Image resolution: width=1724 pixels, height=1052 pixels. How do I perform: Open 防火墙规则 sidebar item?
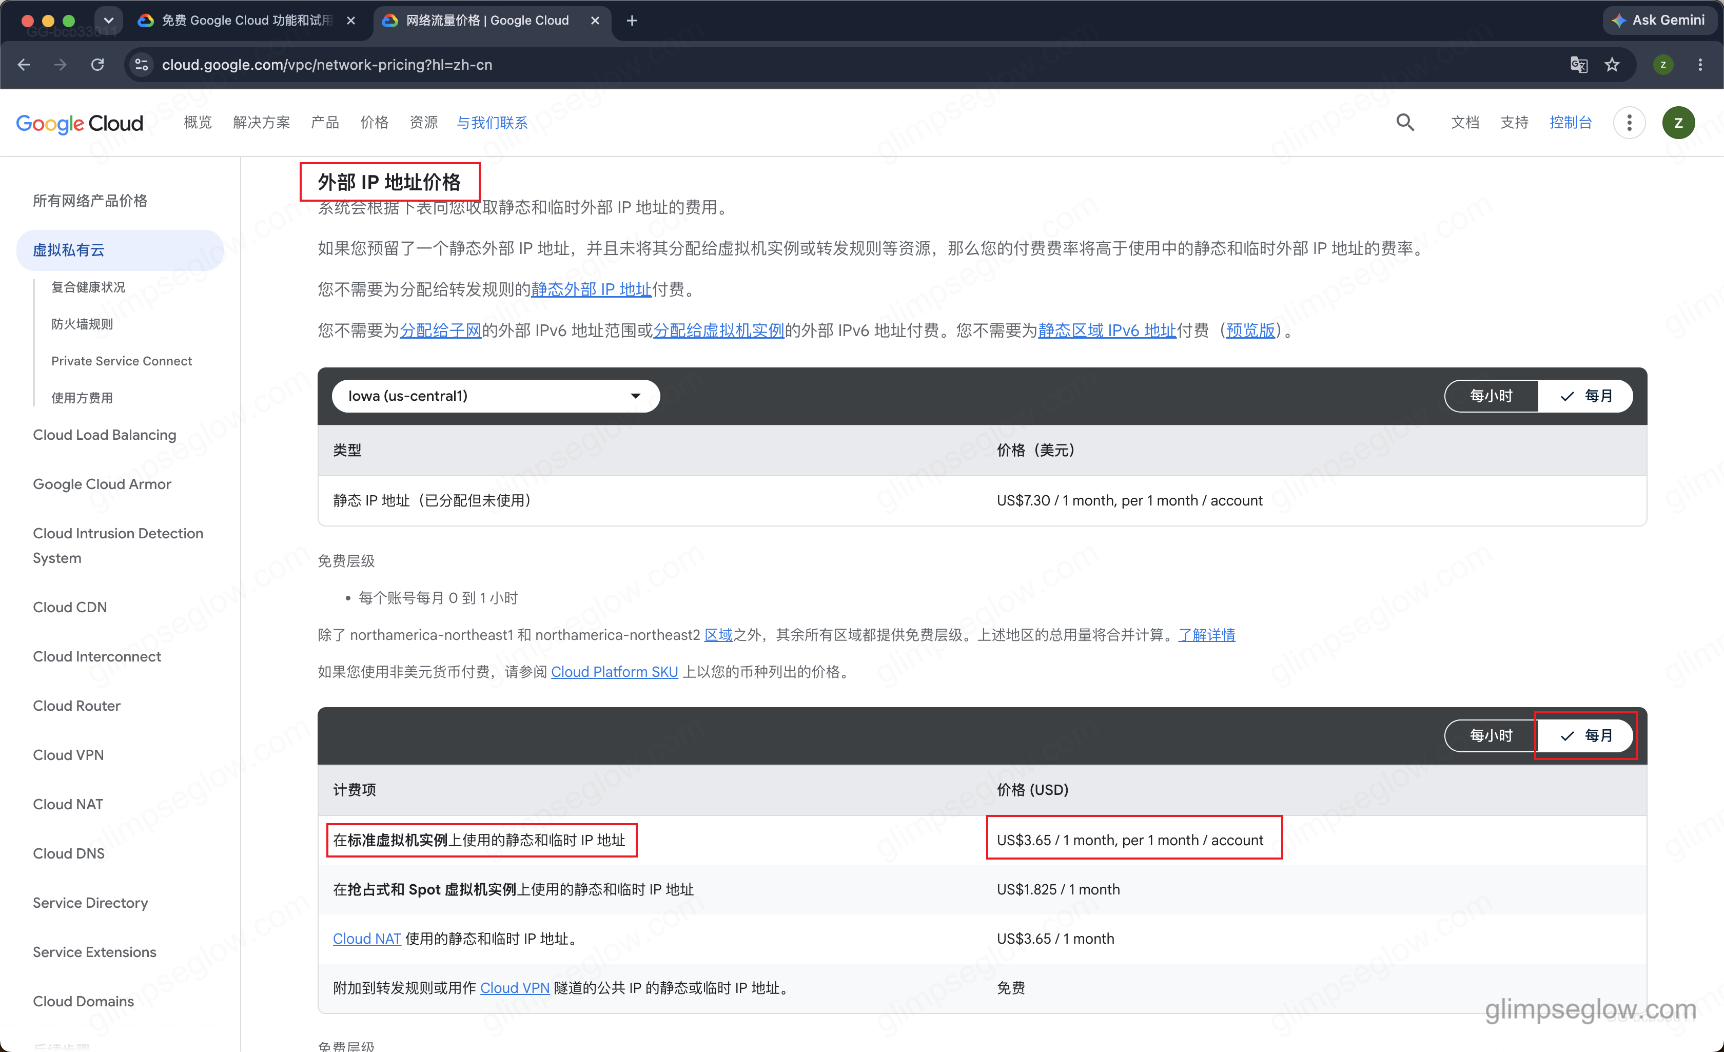[x=82, y=324]
